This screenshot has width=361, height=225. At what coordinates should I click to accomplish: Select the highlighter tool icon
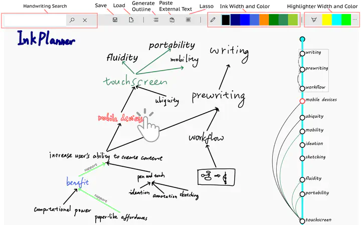[x=313, y=20]
